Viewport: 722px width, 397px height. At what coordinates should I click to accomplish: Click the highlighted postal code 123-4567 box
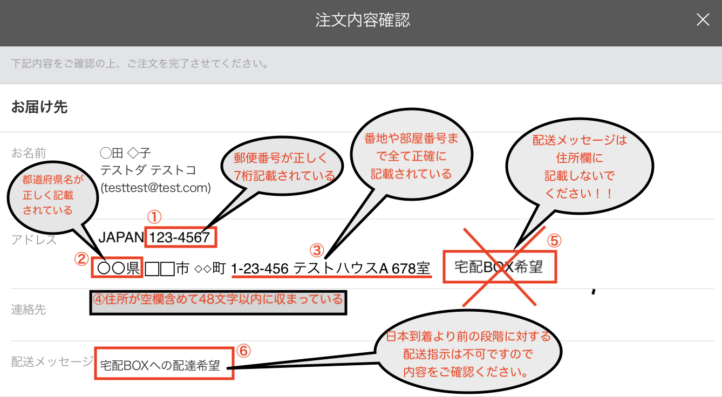coord(180,236)
